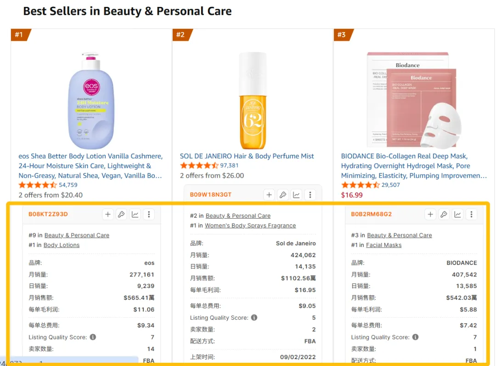Click the Listing Quality Score info icon for eos
The height and width of the screenshot is (366, 496).
93,337
